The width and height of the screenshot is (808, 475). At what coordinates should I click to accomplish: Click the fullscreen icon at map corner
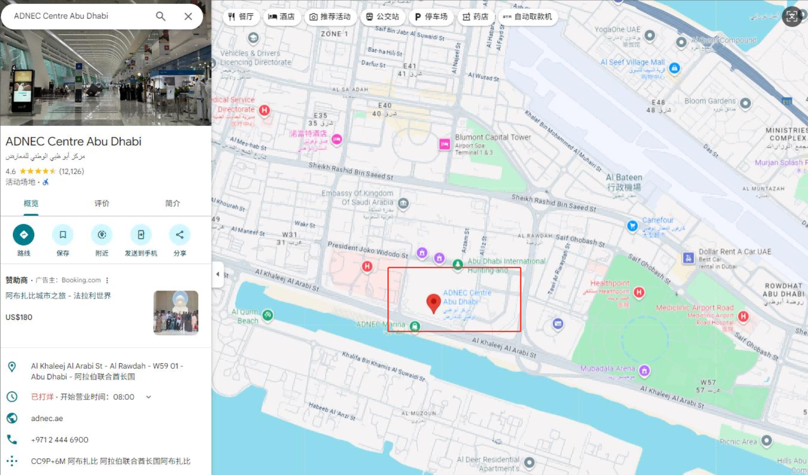pyautogui.click(x=792, y=16)
